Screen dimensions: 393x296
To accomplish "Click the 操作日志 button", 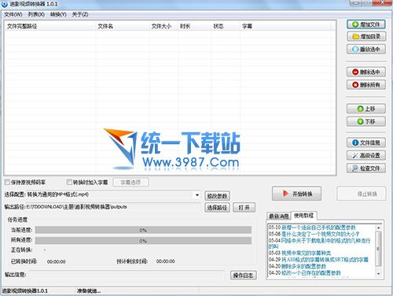I will click(243, 276).
